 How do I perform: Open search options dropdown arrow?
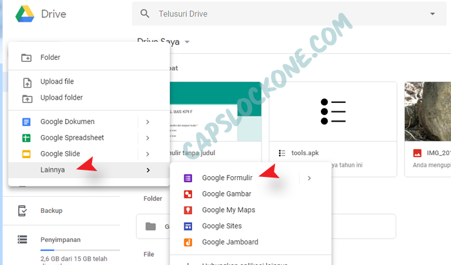[x=432, y=14]
